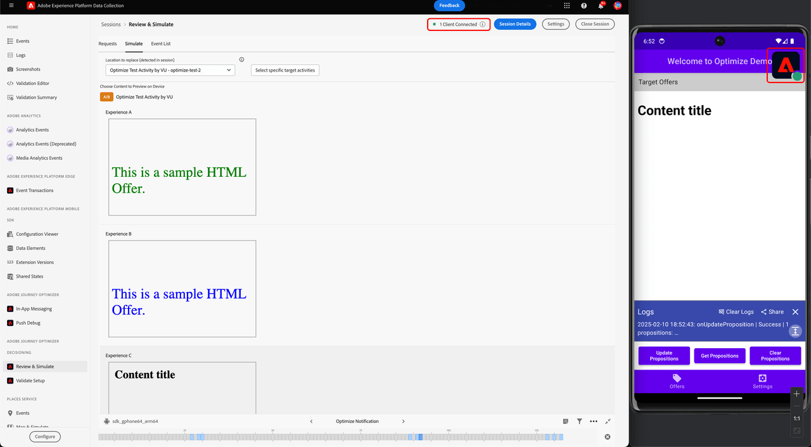This screenshot has height=447, width=811.
Task: Tap expand logs round button on phone
Action: click(x=796, y=331)
